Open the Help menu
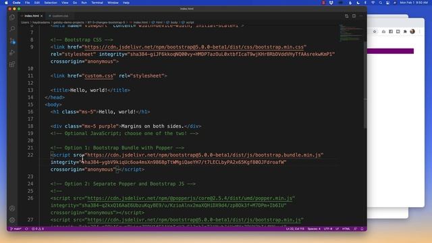Image resolution: width=432 pixels, height=243 pixels. click(x=126, y=3)
